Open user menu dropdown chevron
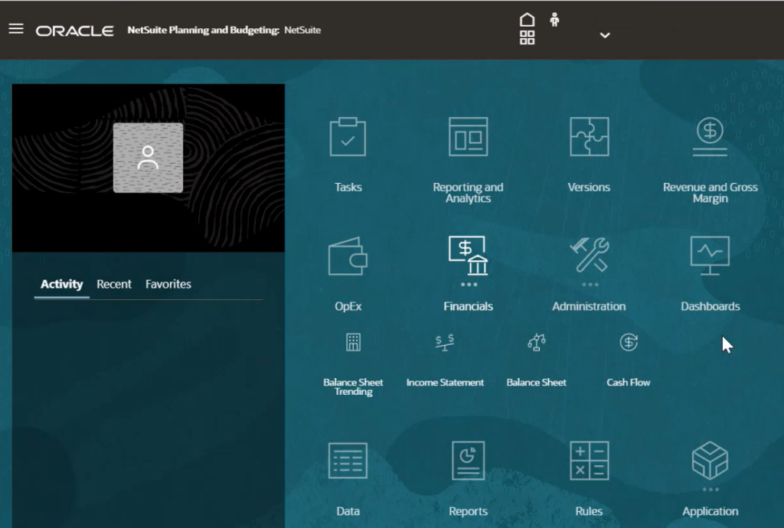 605,35
